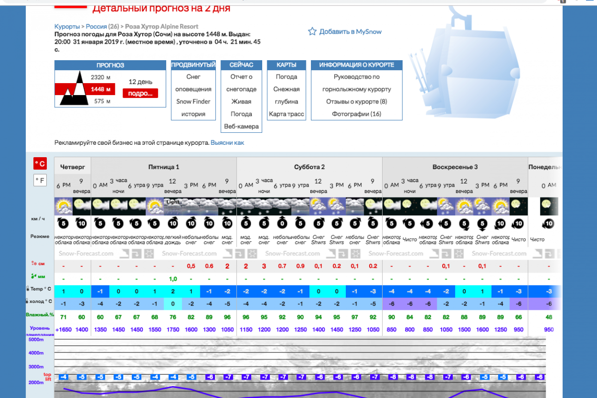
Task: Open the Россия breadcrumb link
Action: [x=97, y=26]
